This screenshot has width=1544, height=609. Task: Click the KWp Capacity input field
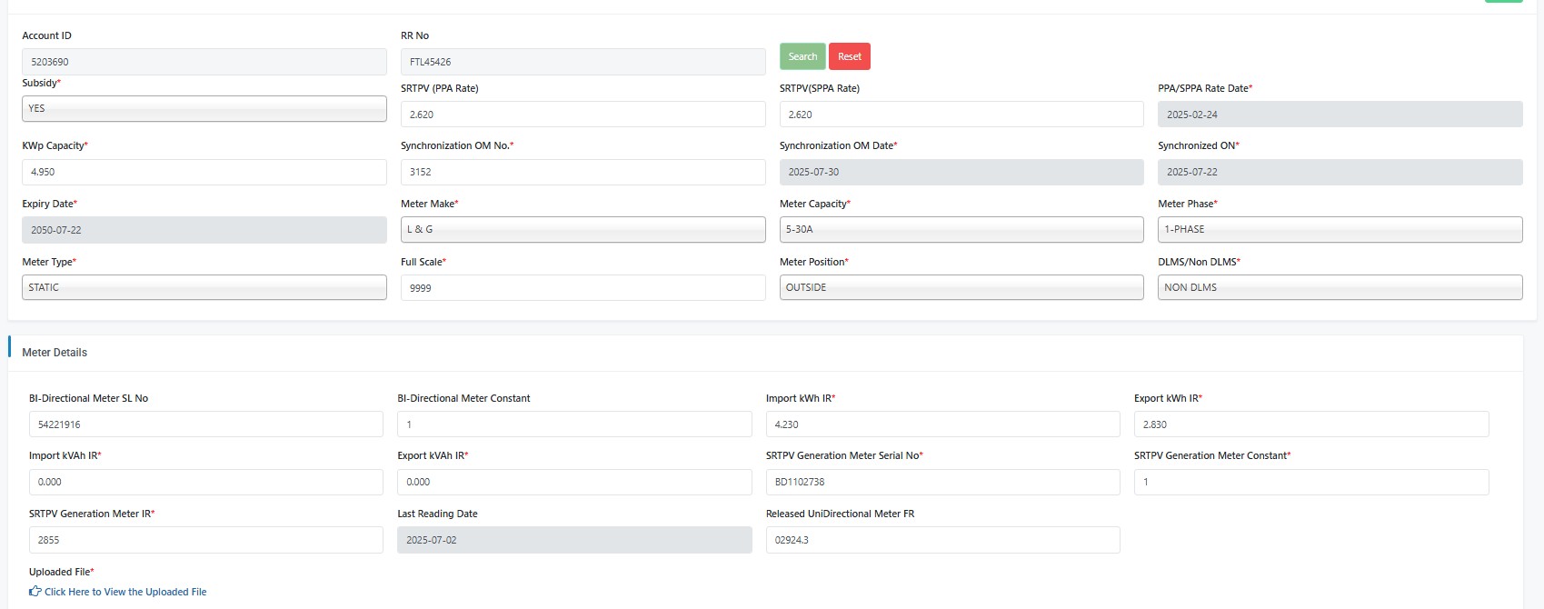pos(204,172)
